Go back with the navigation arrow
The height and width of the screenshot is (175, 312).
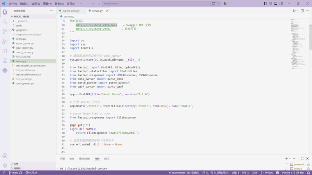click(x=94, y=3)
